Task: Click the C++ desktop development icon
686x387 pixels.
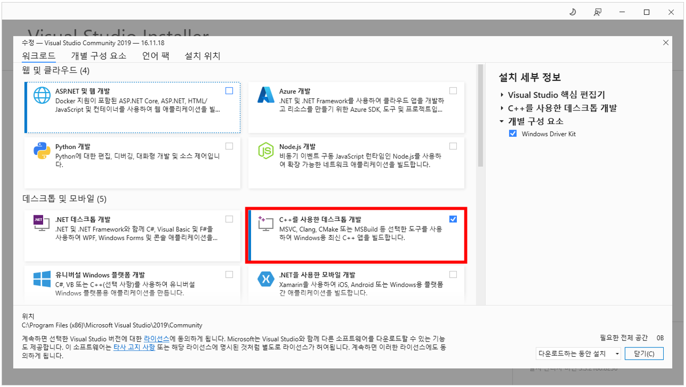Action: coord(266,223)
